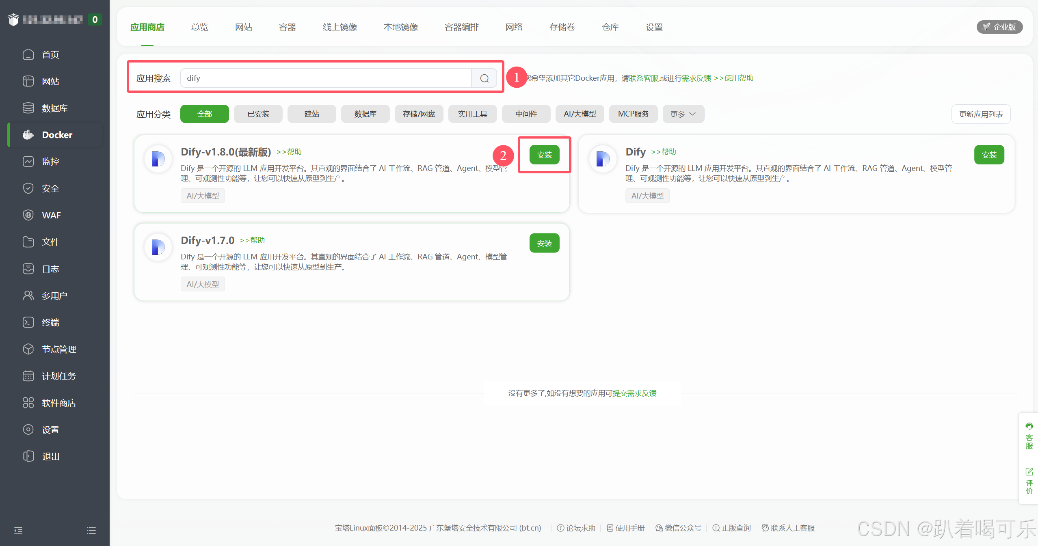
Task: Click the Dify-v1.8.0 app logo
Action: coord(158,159)
